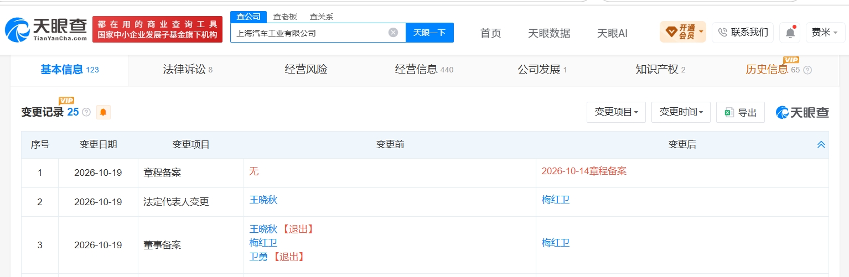Open 卫勇【退出】 link in 董事备案 row
The height and width of the screenshot is (277, 849).
point(258,257)
